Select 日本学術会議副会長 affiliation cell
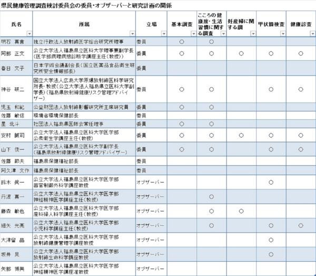Image resolution: width=316 pixels, height=276 pixels. tap(84, 68)
